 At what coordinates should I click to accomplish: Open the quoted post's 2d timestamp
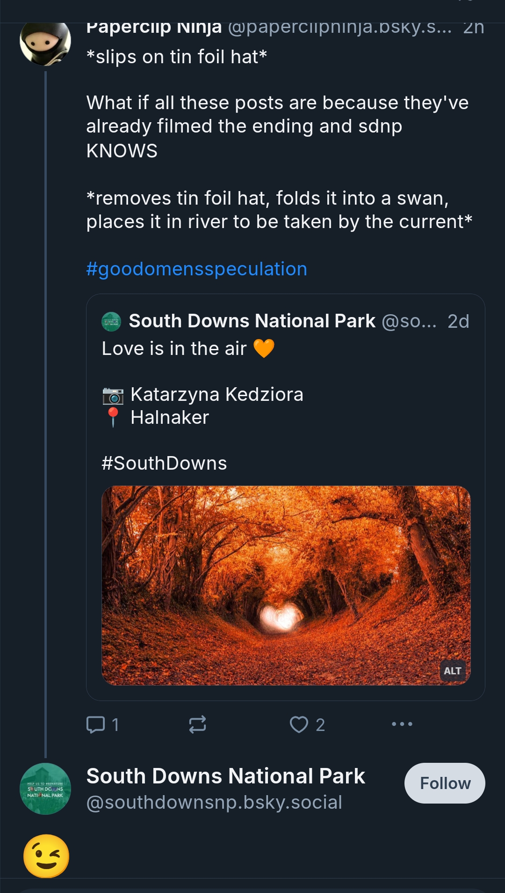click(x=458, y=321)
